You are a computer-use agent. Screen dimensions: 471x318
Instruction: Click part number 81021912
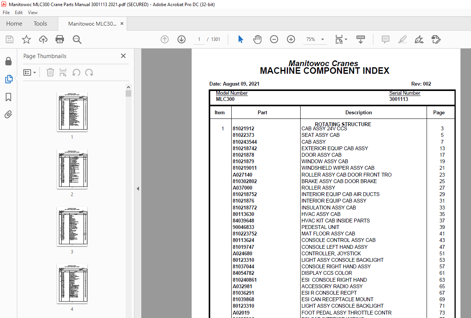243,129
